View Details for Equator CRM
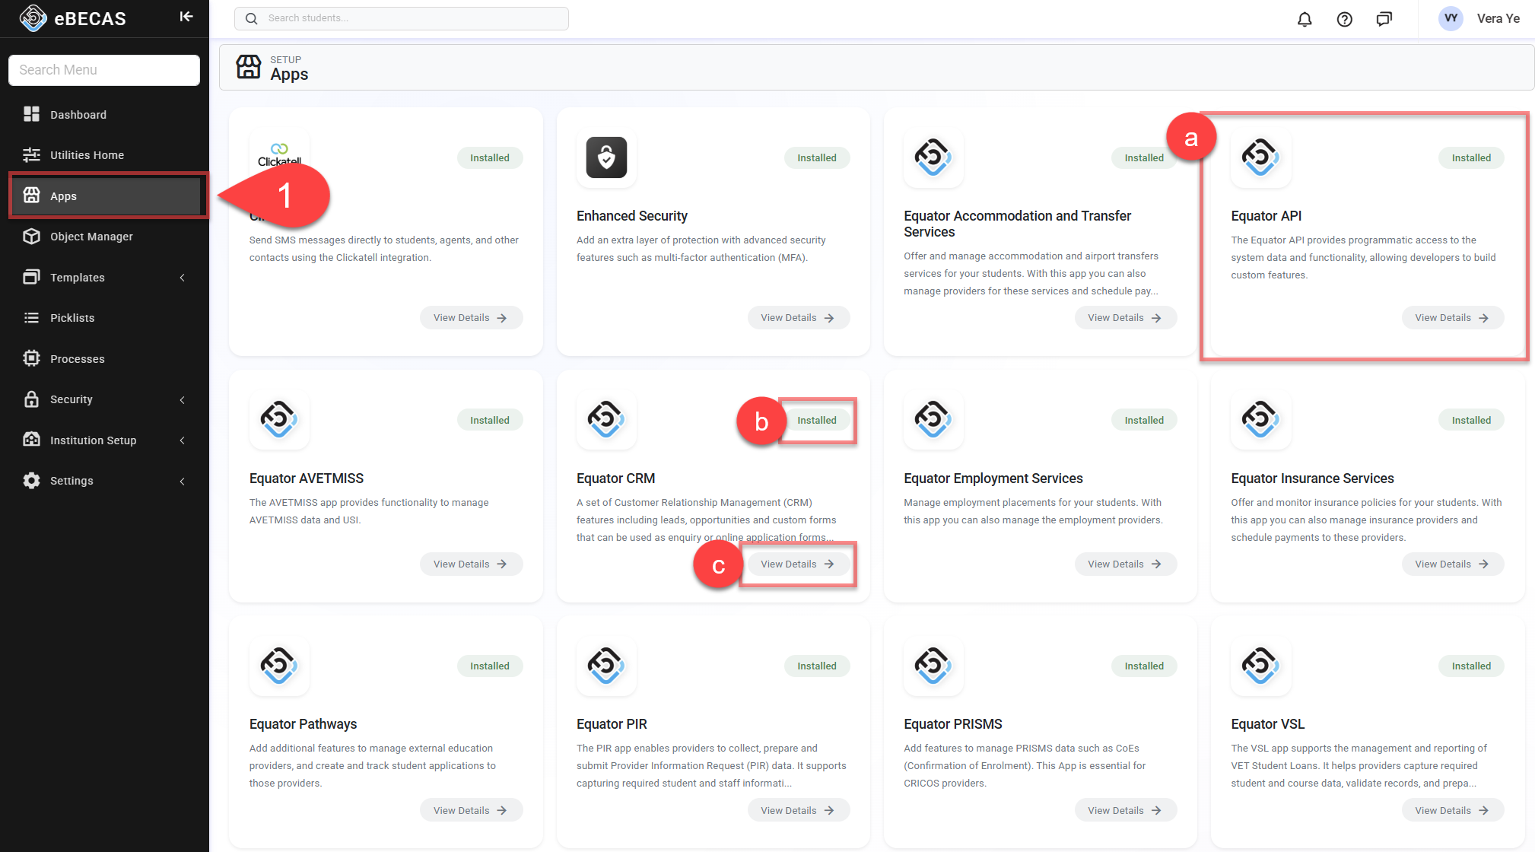Screen dimensions: 1535x852 (x=798, y=564)
